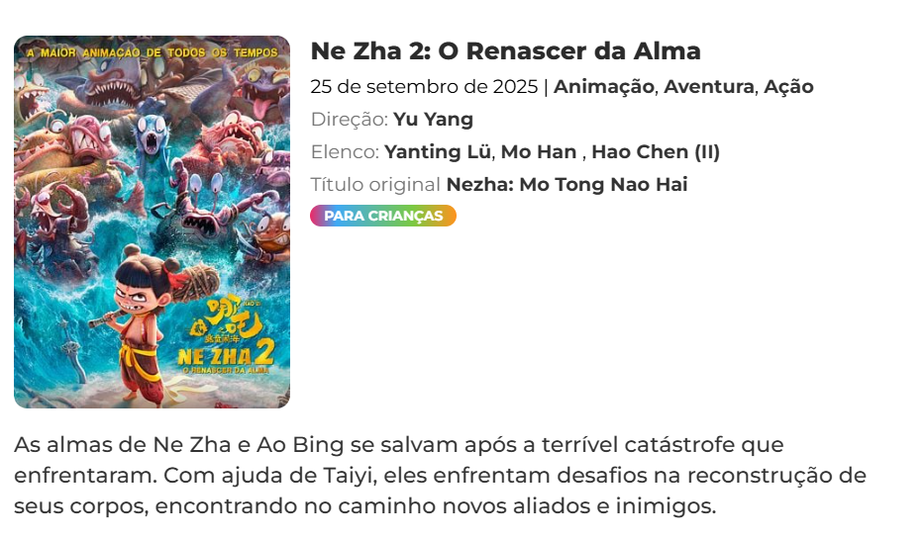Open the Ne Zha 2 movie poster
The width and height of the screenshot is (924, 540).
[153, 222]
